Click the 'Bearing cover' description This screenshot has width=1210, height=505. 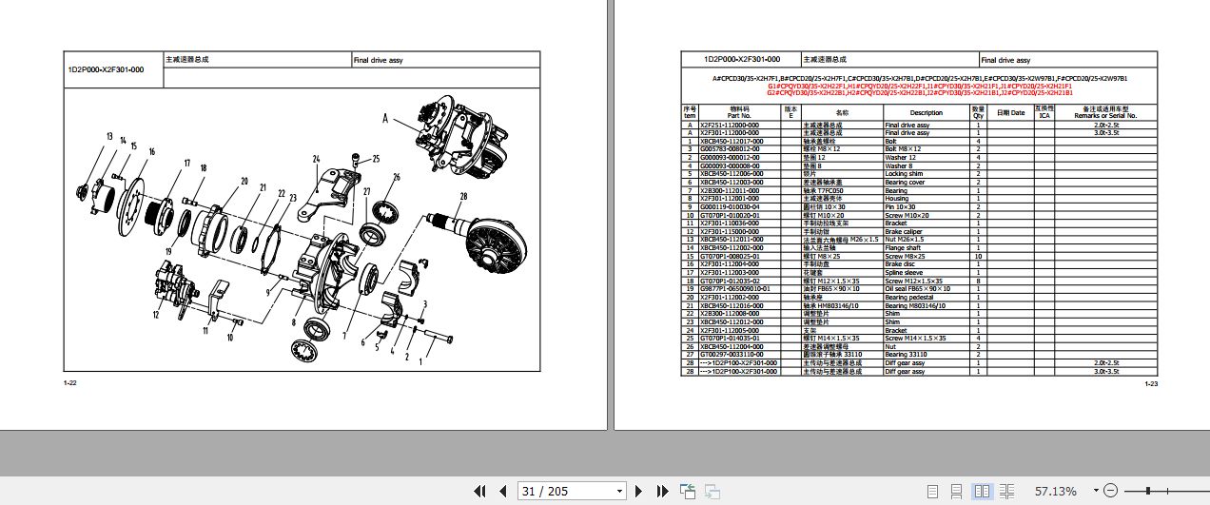[x=905, y=182]
